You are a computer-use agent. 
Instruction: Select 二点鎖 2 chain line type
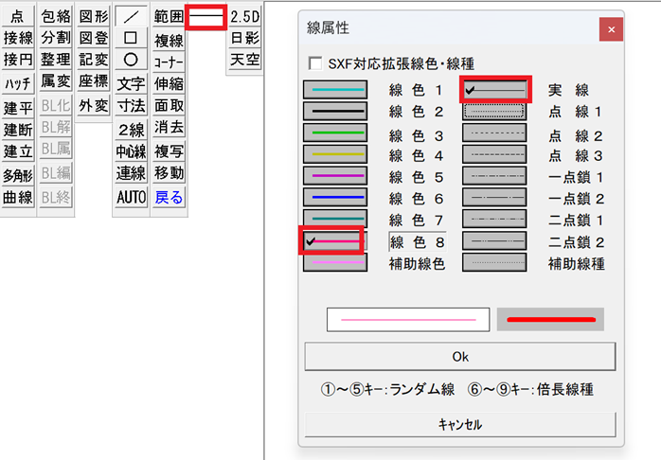(x=494, y=241)
